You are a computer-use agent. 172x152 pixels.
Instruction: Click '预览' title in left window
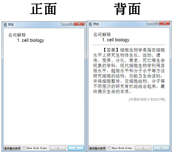click(x=11, y=25)
